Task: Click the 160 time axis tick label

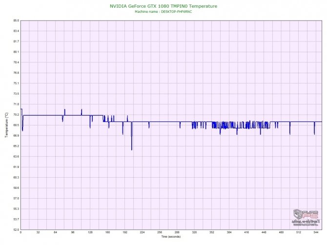Action: pos(107,232)
